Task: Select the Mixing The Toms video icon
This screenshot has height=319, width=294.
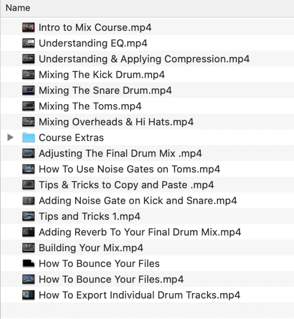Action: tap(28, 106)
